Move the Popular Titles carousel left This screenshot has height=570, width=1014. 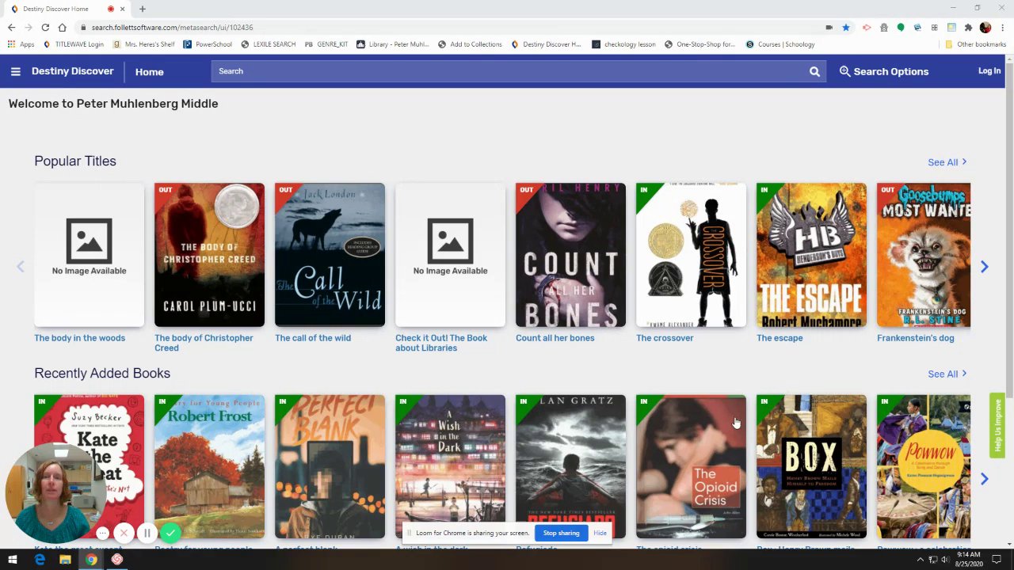pos(21,267)
